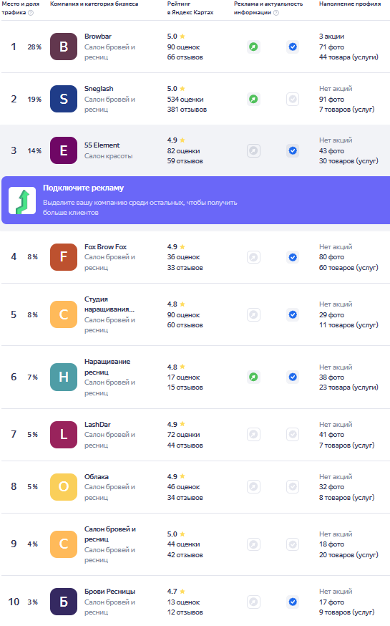Open the Облака company name
The height and width of the screenshot is (626, 390).
[x=97, y=477]
